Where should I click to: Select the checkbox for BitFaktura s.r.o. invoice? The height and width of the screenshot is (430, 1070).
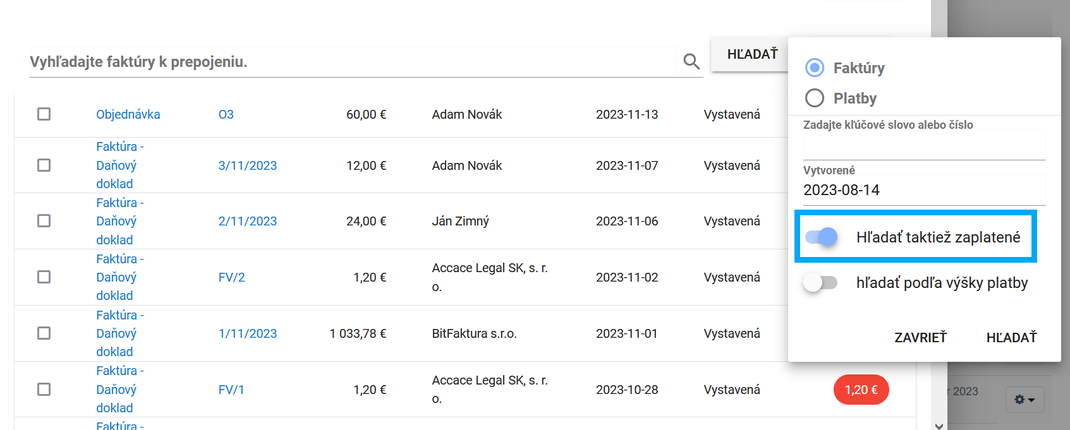44,333
